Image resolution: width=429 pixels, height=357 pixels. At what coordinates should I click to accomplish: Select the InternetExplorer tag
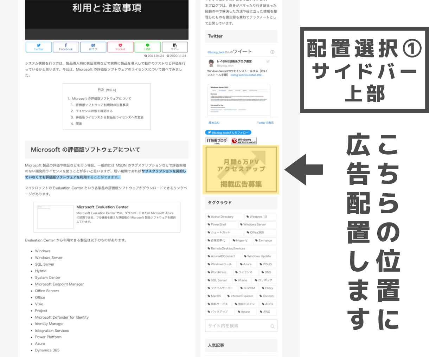click(242, 296)
